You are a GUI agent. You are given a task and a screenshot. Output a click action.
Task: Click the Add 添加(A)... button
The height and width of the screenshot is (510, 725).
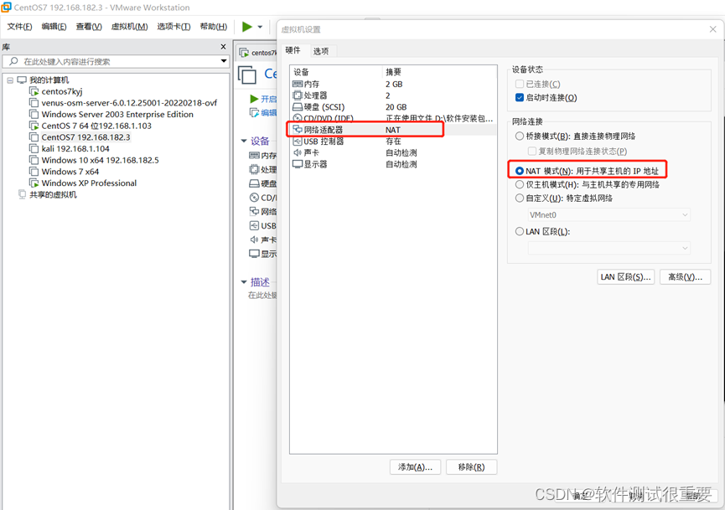point(415,467)
